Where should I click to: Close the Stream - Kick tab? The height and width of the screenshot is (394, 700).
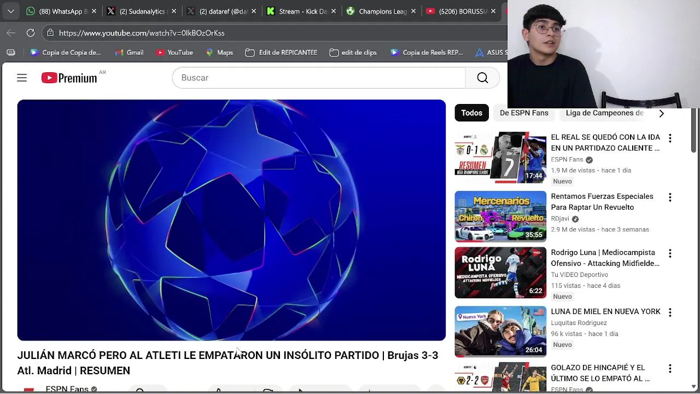(x=334, y=11)
